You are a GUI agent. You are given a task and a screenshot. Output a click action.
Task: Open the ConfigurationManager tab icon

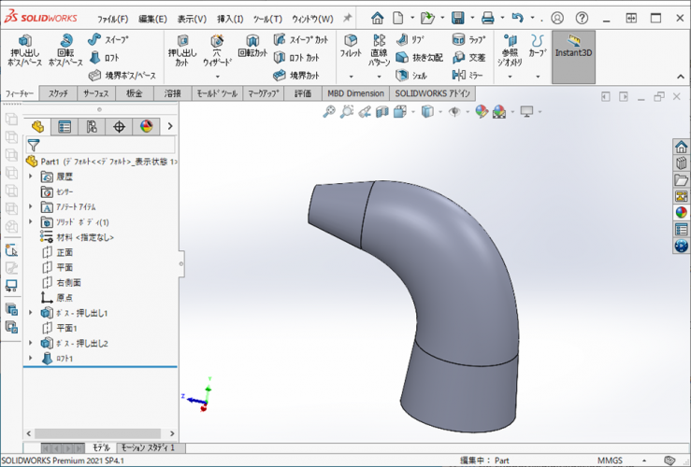(x=92, y=127)
